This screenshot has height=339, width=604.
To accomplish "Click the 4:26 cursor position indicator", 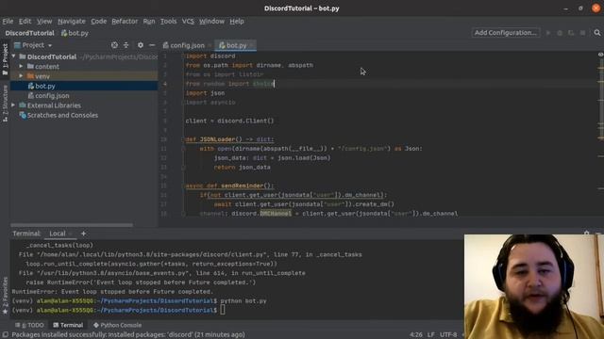I will [415, 335].
